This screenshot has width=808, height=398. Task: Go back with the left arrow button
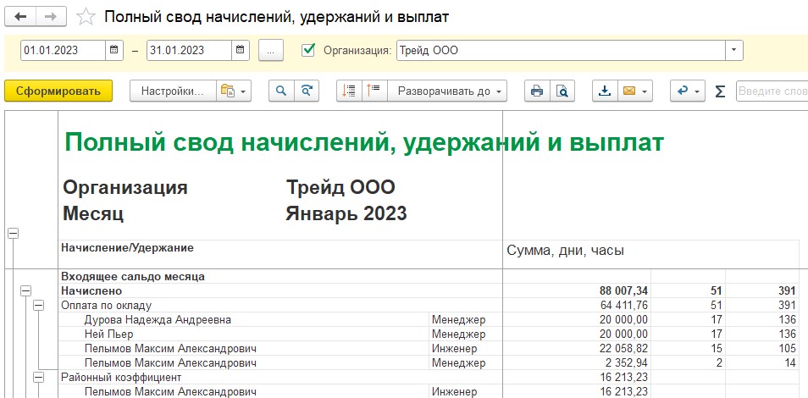pyautogui.click(x=20, y=16)
